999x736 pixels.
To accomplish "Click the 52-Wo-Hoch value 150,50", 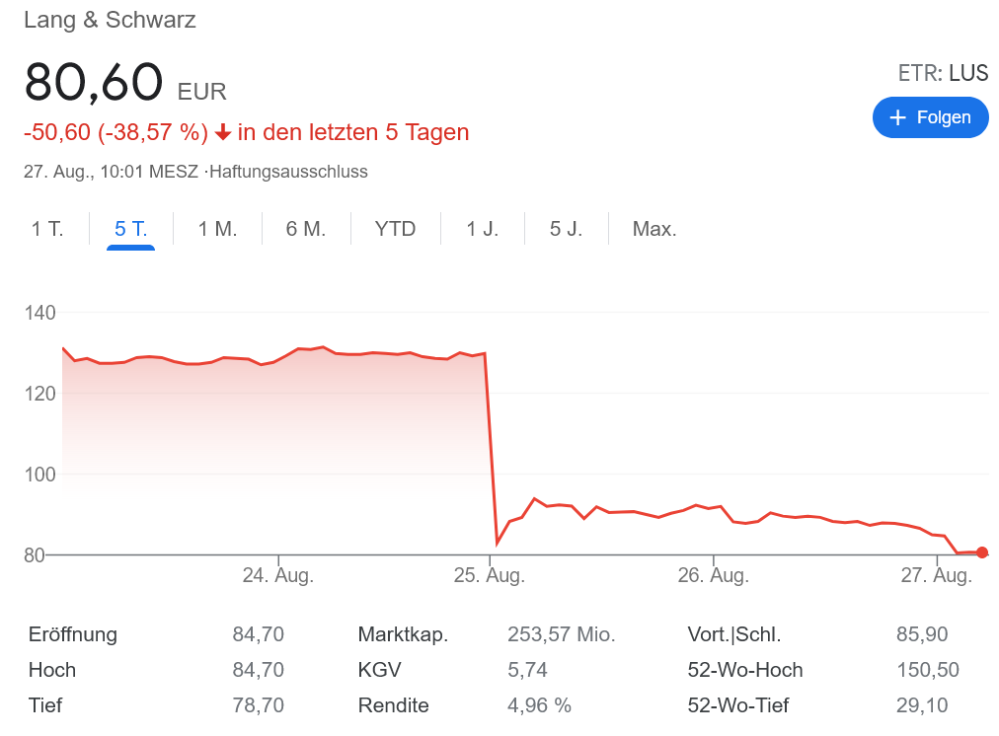I will pos(927,670).
